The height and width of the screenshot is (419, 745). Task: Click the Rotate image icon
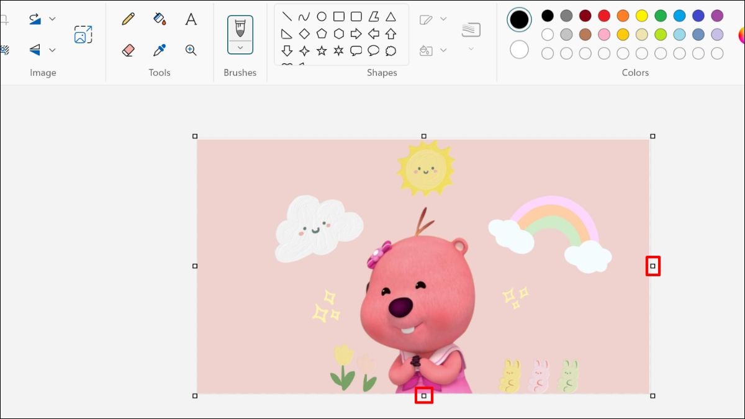click(35, 19)
